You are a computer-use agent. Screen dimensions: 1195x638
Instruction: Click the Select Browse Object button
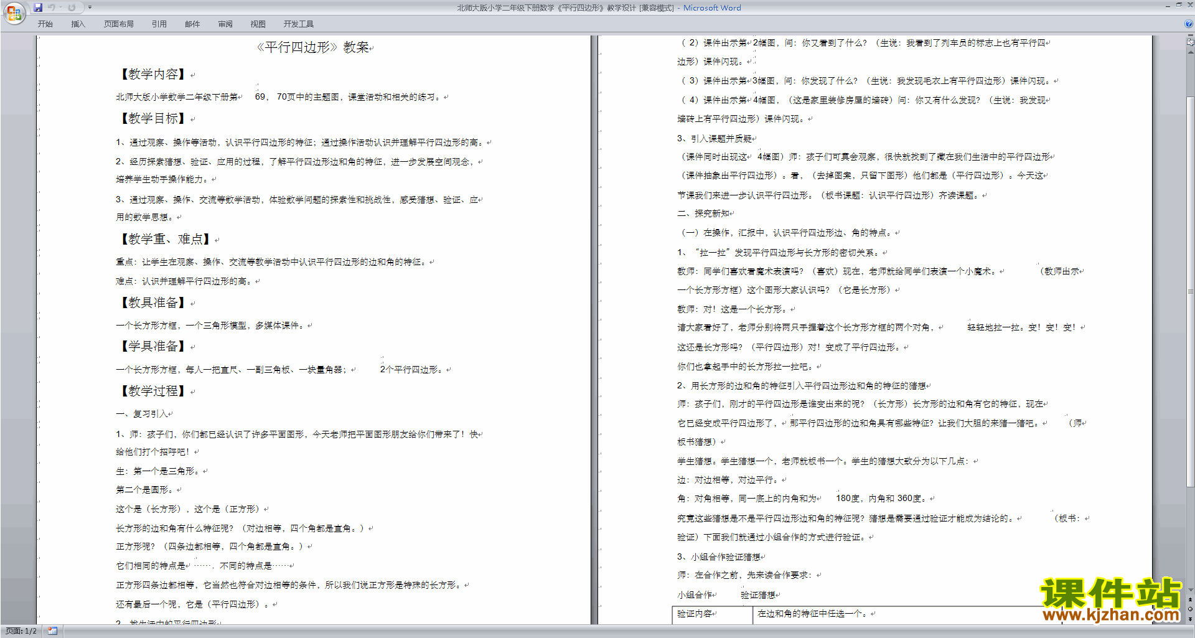[1190, 609]
